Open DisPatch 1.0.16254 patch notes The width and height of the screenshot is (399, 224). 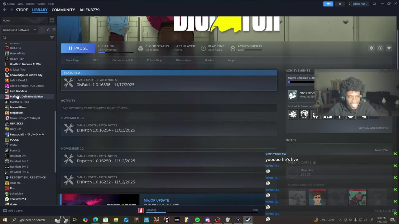pyautogui.click(x=169, y=128)
